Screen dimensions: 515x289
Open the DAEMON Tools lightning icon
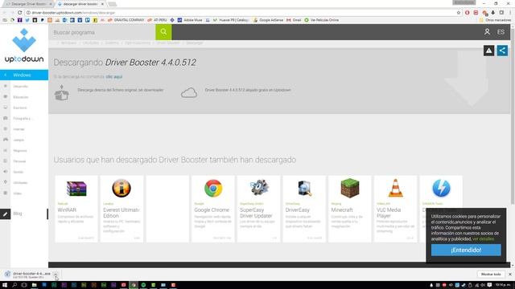pyautogui.click(x=441, y=188)
